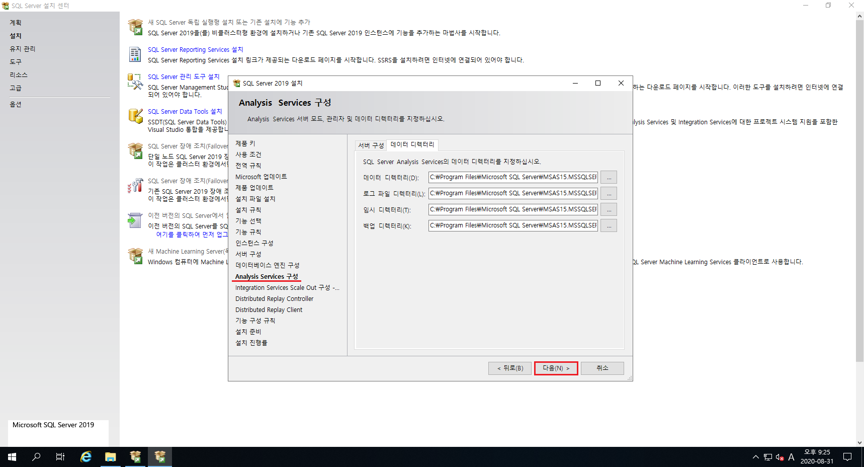Show hidden tray icons chevron

tap(756, 457)
